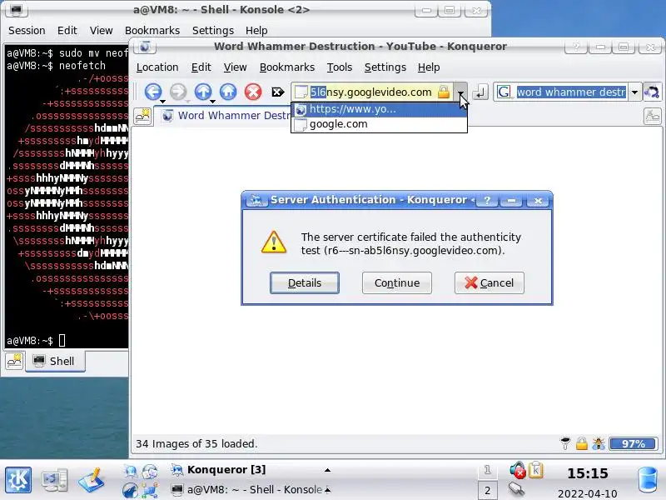Click the Konqueror window icon in its title bar
This screenshot has width=666, height=500.
145,47
